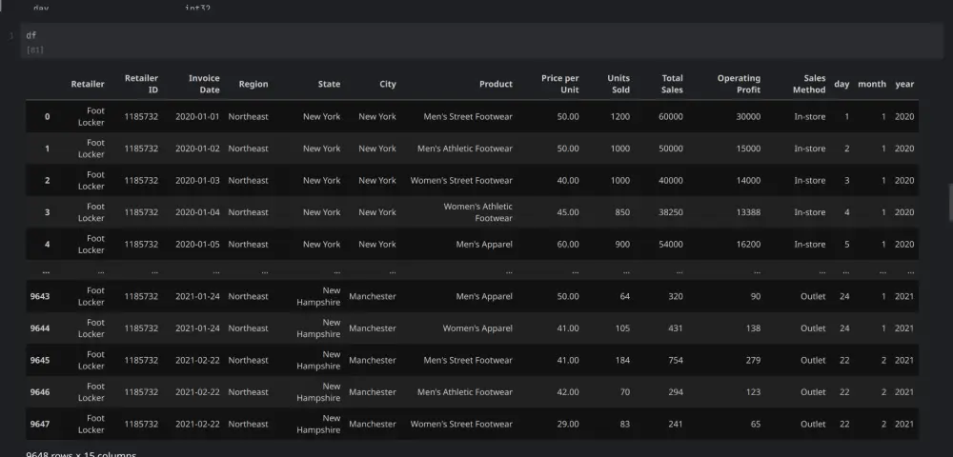
Task: Click the Price per Unit header
Action: point(560,84)
